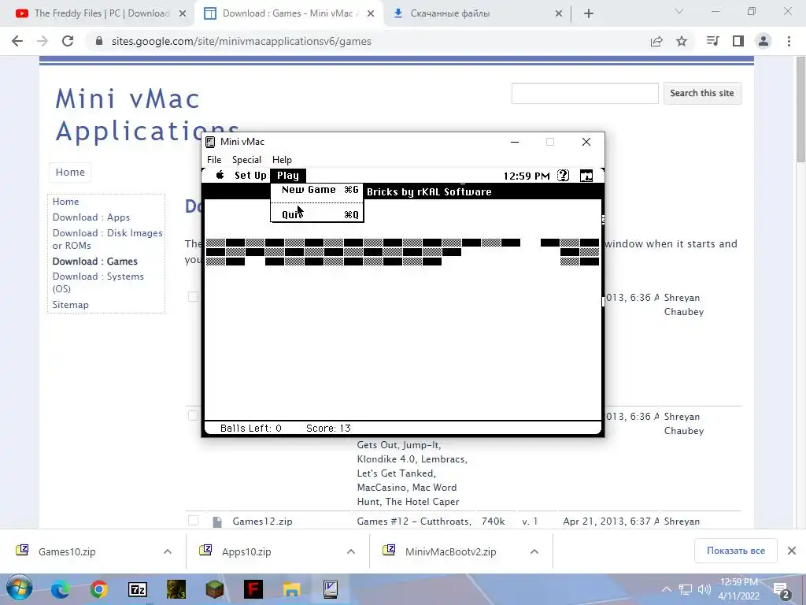Screen dimensions: 806x605
Task: Click the Search this site button
Action: [701, 93]
